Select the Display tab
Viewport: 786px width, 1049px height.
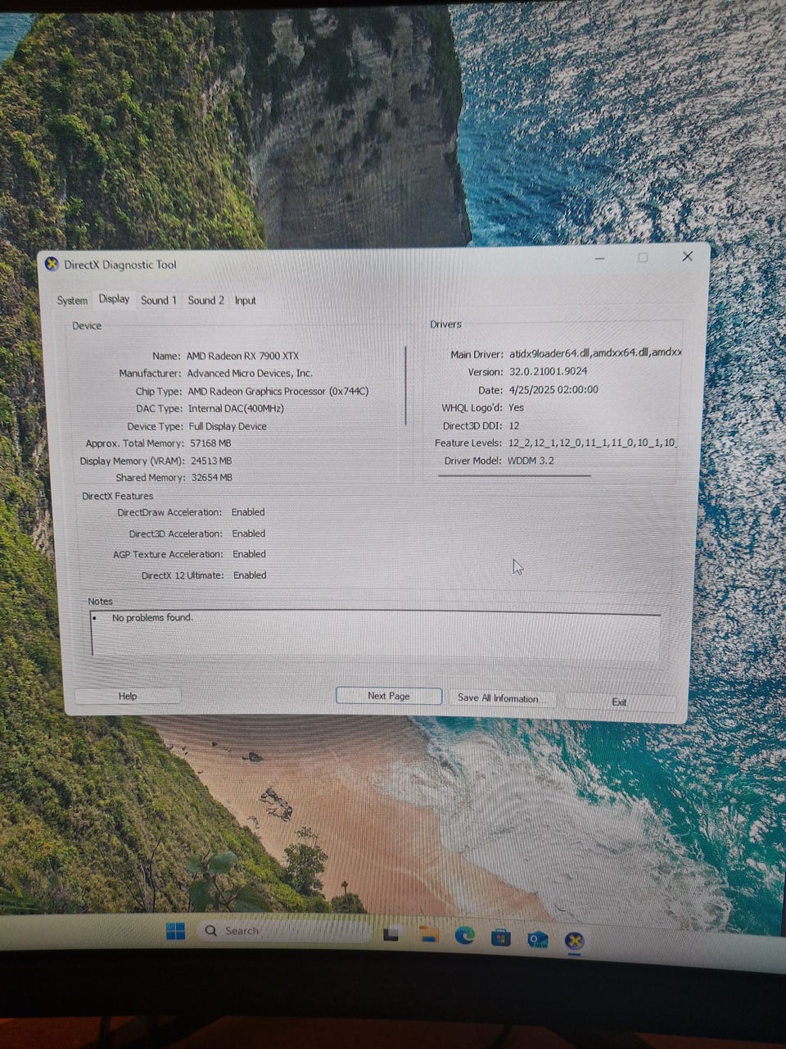point(114,299)
